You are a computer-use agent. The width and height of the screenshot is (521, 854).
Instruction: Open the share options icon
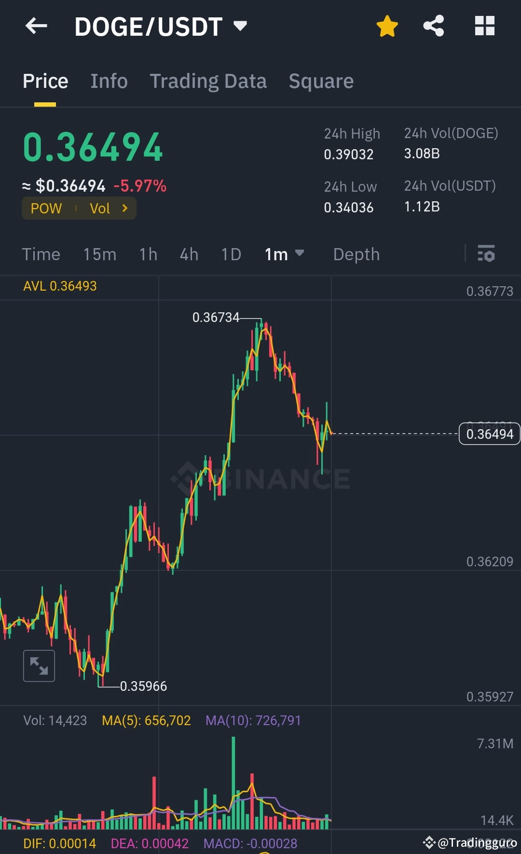tap(433, 27)
